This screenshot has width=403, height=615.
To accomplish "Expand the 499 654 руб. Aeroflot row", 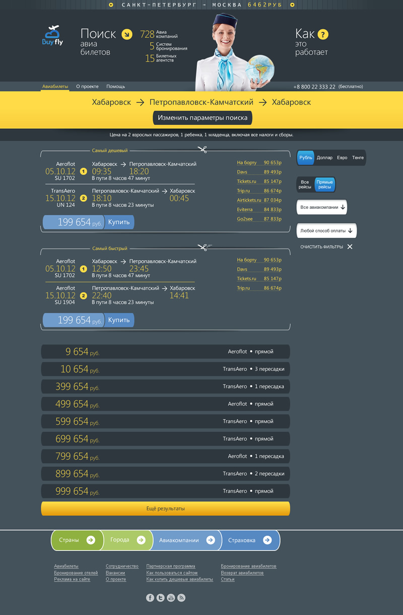I will 165,404.
